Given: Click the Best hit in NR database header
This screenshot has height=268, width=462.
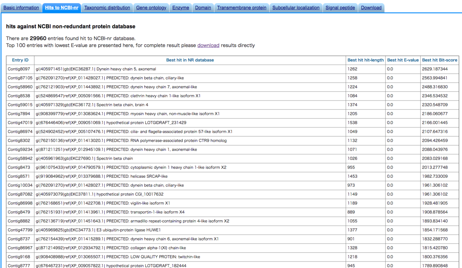Looking at the screenshot, I should click(190, 60).
